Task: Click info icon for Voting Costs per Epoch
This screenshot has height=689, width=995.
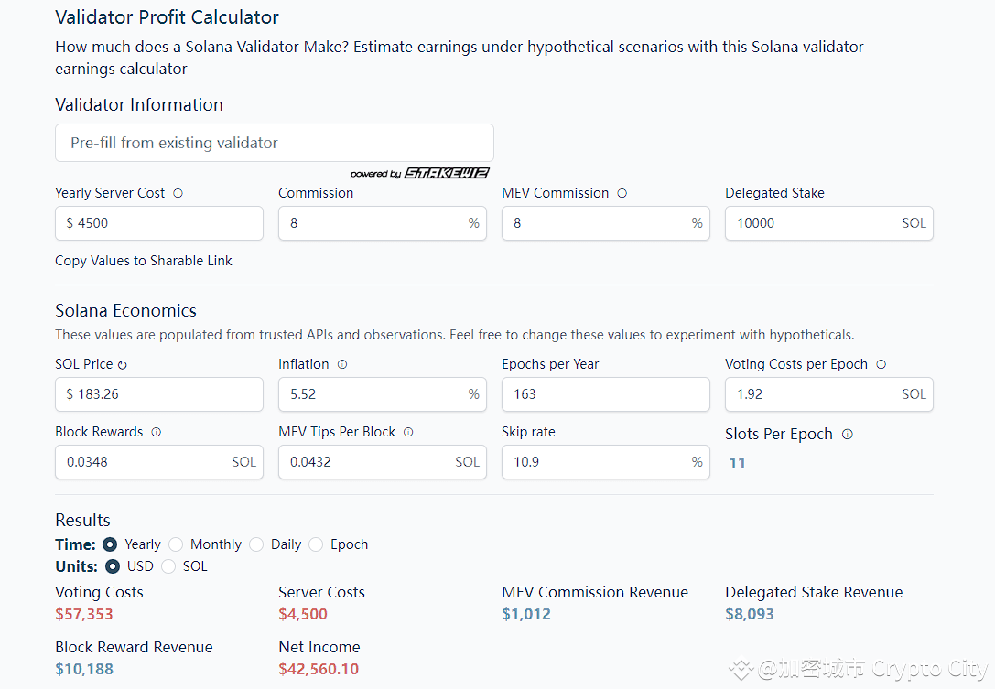Action: [x=881, y=364]
